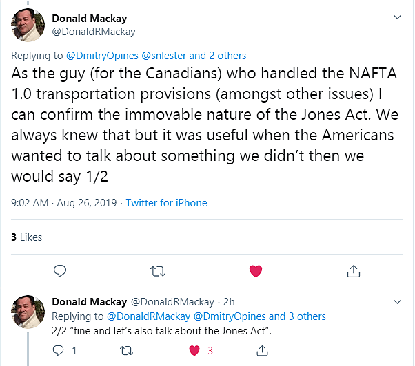Screen dimensions: 415x366
Task: Retweet the main NAFTA tweet
Action: 158,271
